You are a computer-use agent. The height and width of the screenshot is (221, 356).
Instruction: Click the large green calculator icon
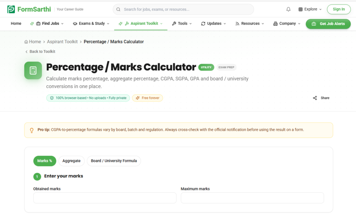coord(33,70)
